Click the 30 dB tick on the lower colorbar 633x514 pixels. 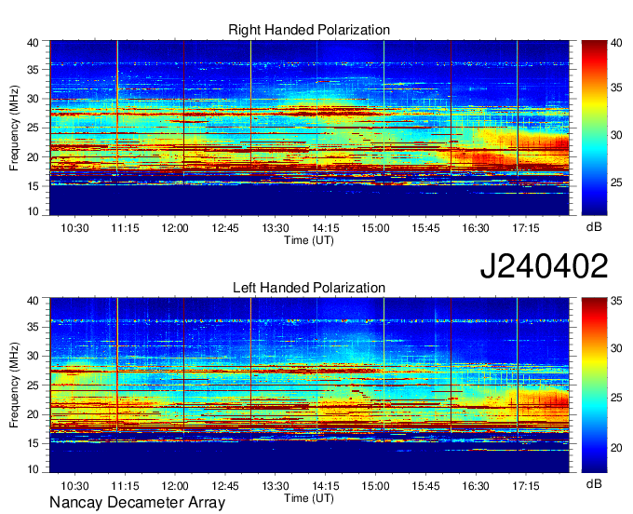(616, 348)
